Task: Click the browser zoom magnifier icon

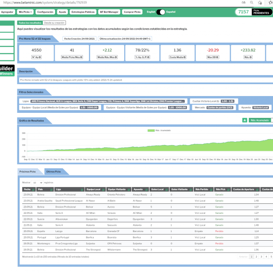Action: tap(252, 2)
